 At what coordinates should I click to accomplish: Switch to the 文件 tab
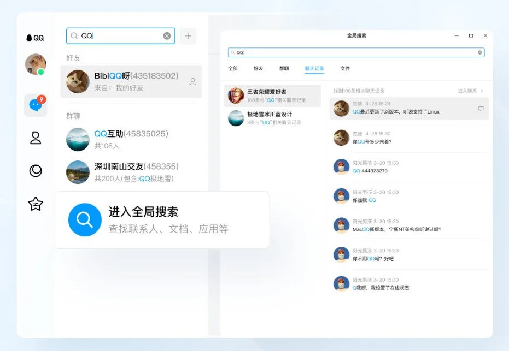[x=345, y=69]
